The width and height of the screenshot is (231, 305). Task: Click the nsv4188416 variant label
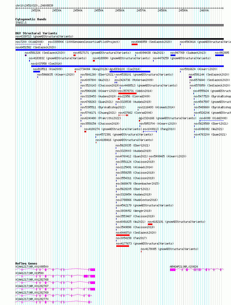(x=124, y=140)
